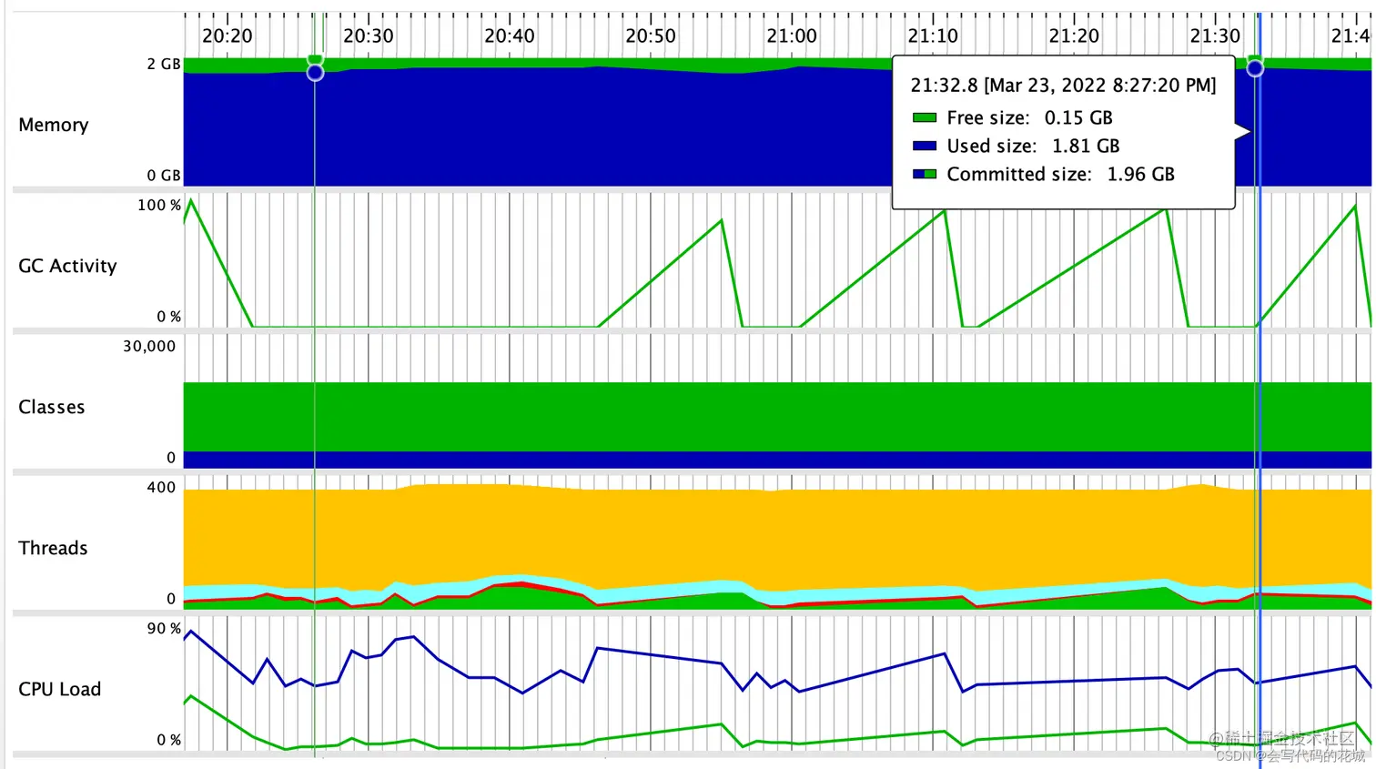This screenshot has height=769, width=1376.
Task: Click the Used size 1.81 GB value
Action: click(x=1086, y=147)
